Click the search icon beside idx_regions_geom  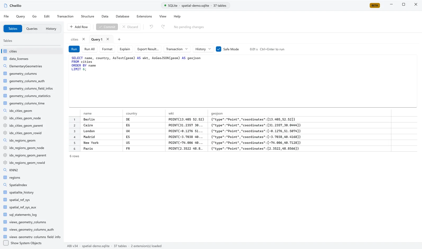(5, 140)
